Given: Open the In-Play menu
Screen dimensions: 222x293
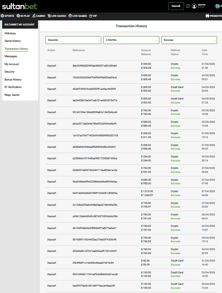Looking at the screenshot, I should point(25,16).
